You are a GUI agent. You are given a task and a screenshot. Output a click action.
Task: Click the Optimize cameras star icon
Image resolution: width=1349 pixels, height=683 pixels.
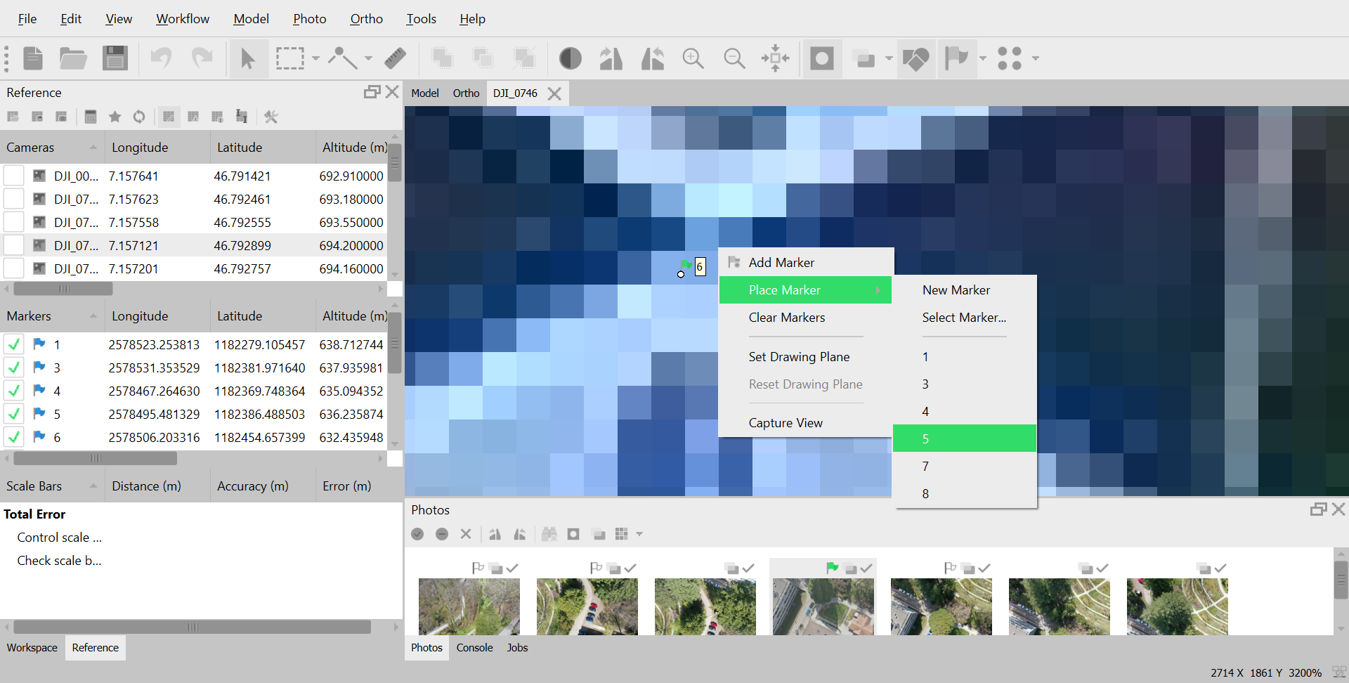[x=115, y=117]
